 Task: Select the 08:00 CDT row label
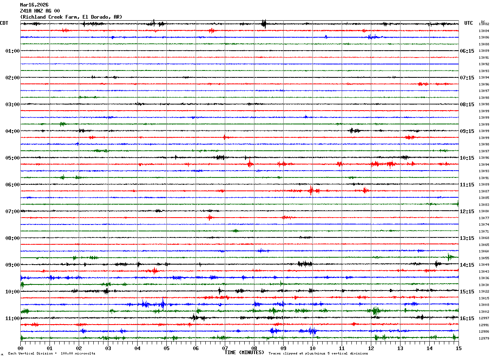[x=13, y=238]
